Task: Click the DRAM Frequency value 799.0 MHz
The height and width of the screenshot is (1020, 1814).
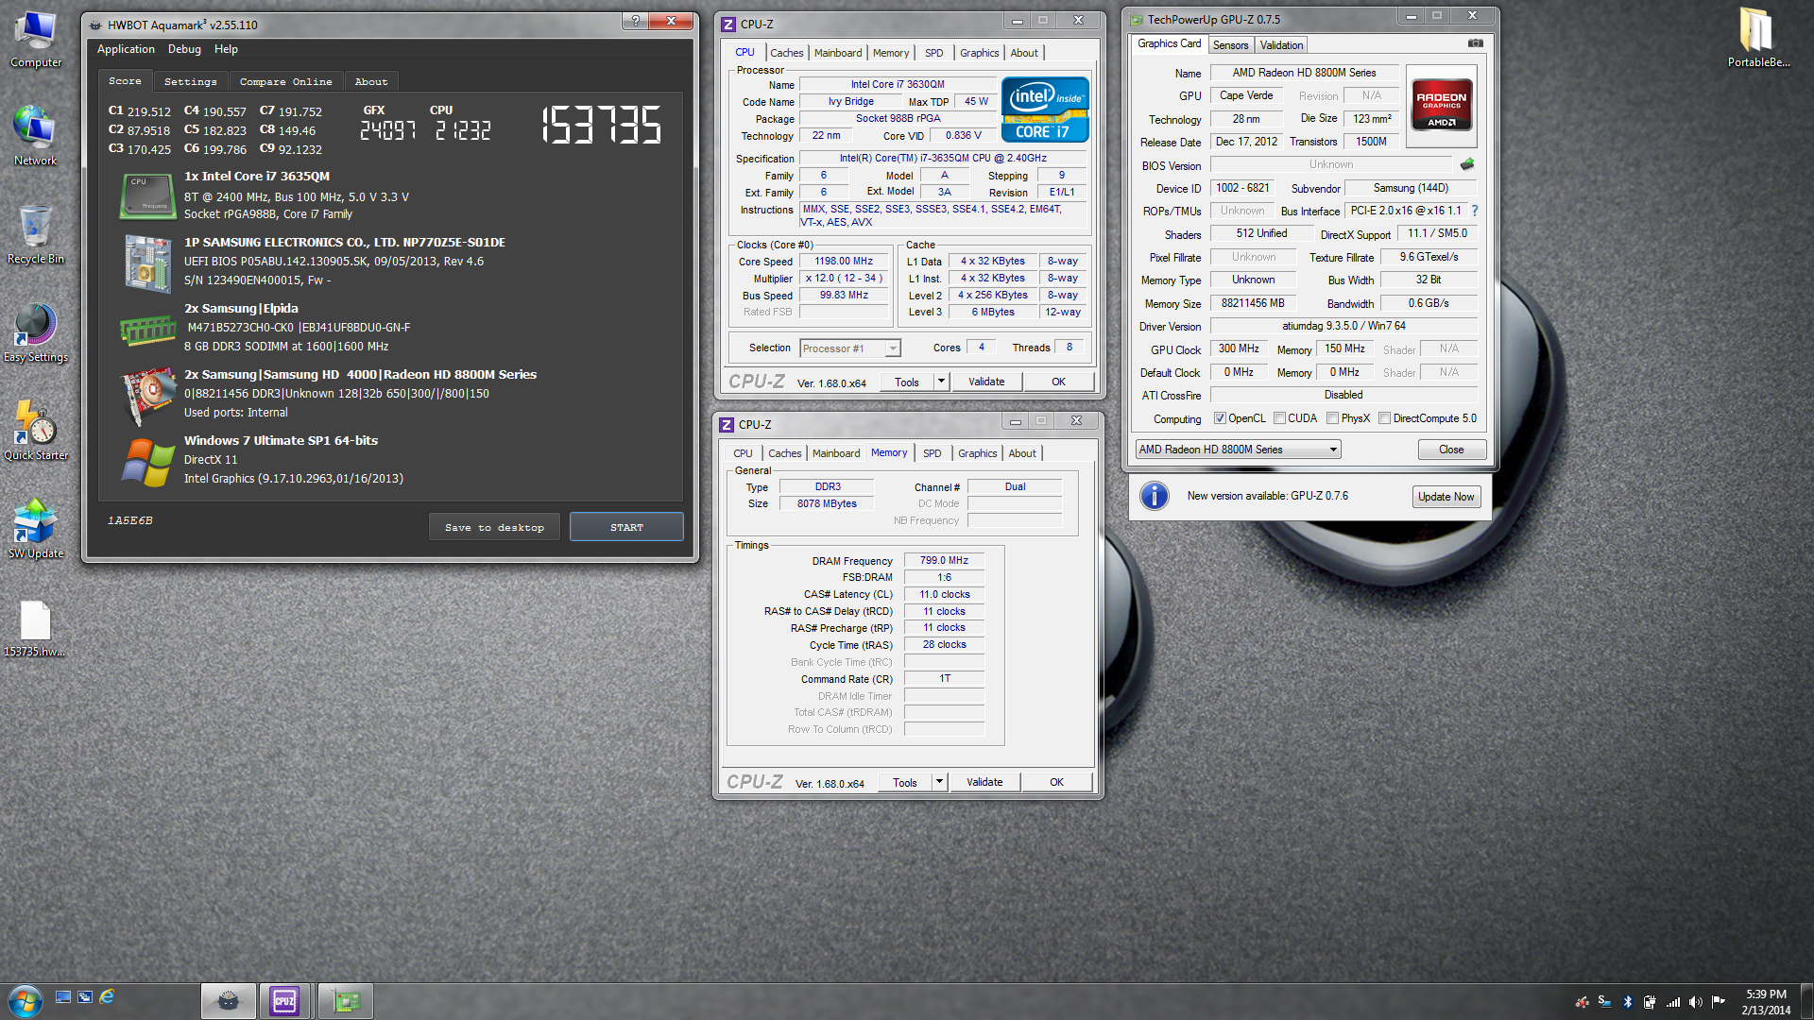Action: pos(944,560)
